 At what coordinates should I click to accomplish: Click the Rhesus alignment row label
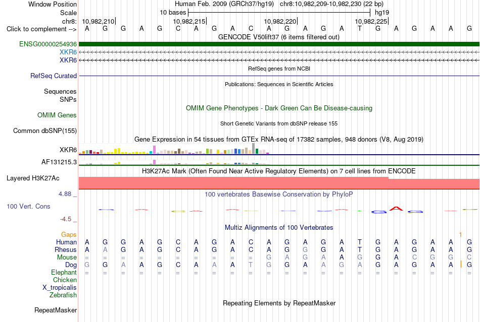[x=66, y=249]
